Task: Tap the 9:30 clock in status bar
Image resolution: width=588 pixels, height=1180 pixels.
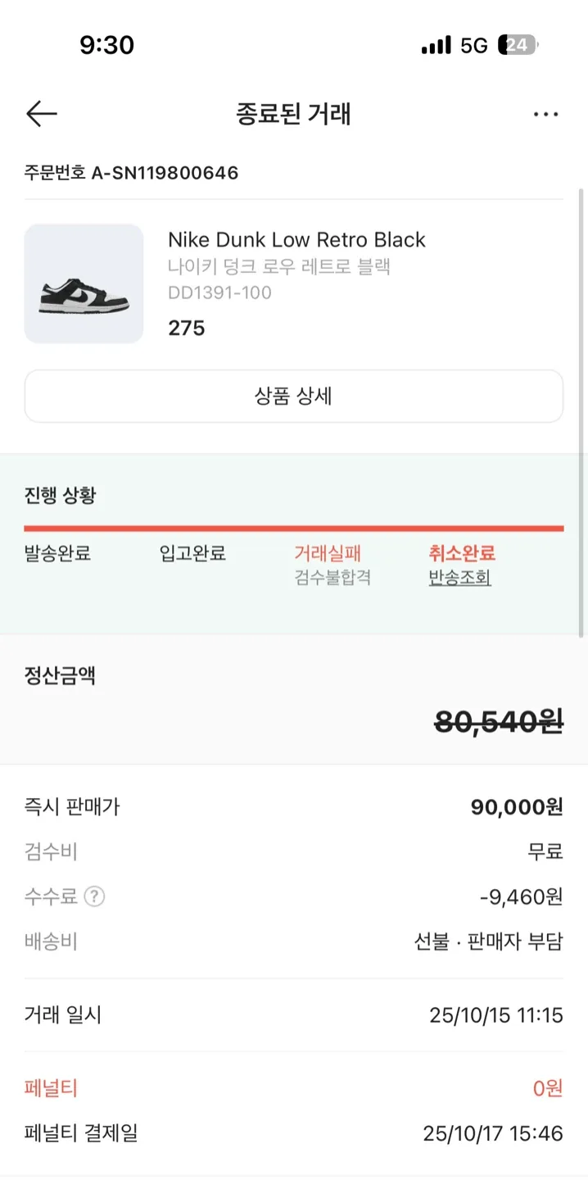Action: (106, 45)
